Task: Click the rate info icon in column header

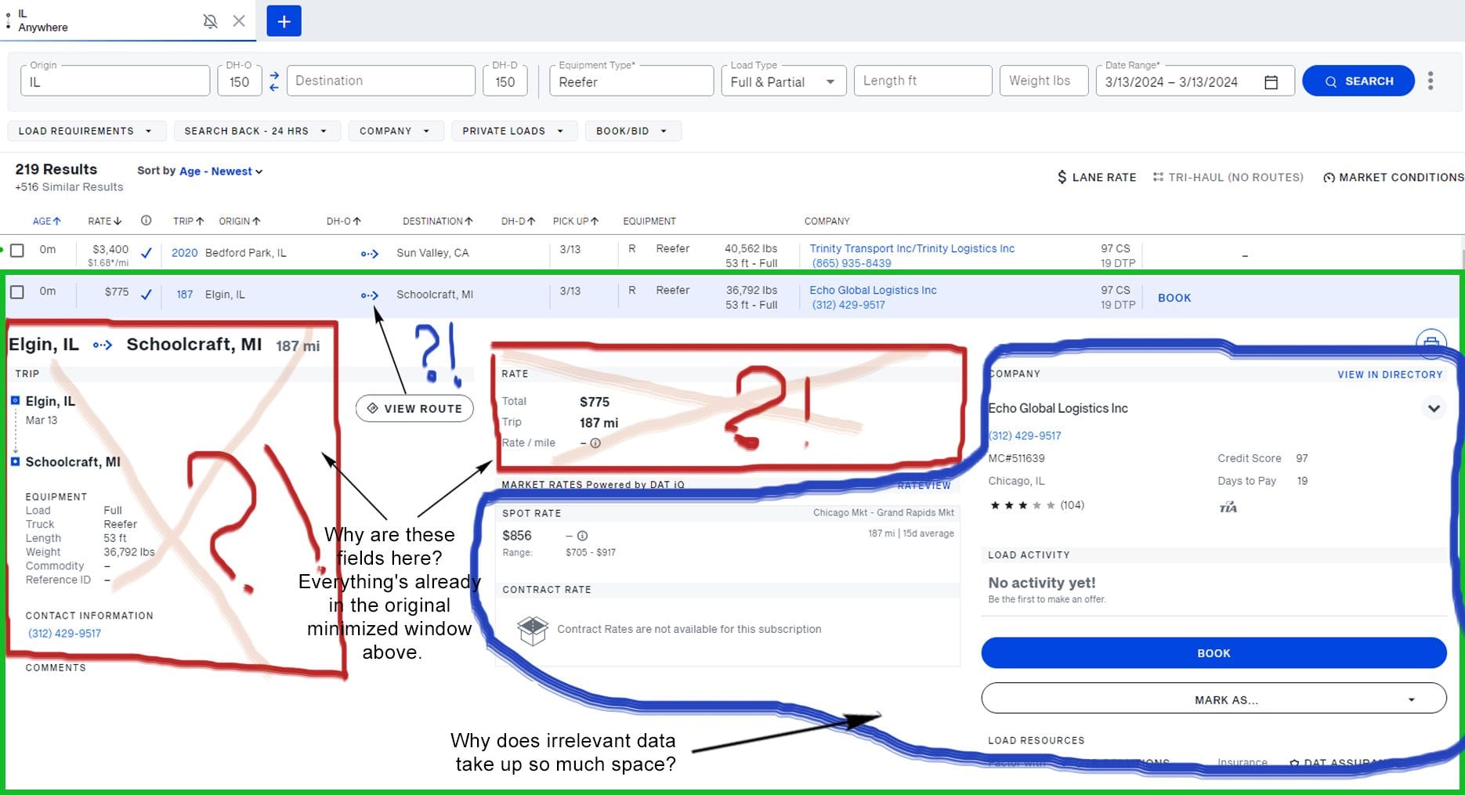Action: (146, 221)
